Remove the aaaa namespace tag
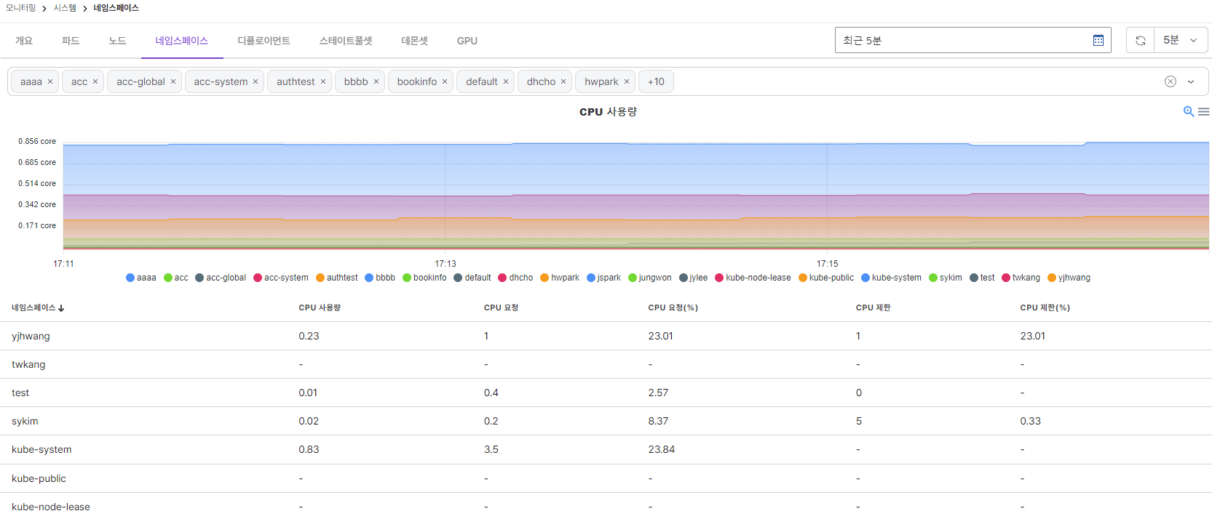This screenshot has width=1212, height=519. click(x=50, y=81)
